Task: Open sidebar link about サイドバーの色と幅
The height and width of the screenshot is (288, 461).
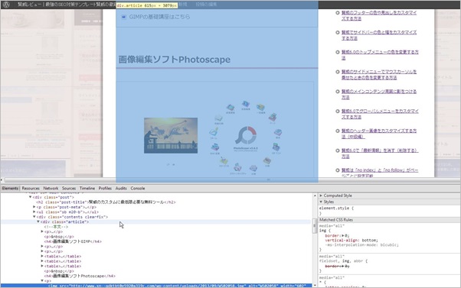Action: pos(378,35)
